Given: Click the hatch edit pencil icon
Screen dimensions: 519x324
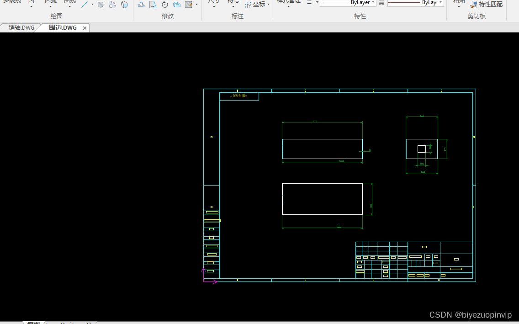Looking at the screenshot, I should 189,4.
